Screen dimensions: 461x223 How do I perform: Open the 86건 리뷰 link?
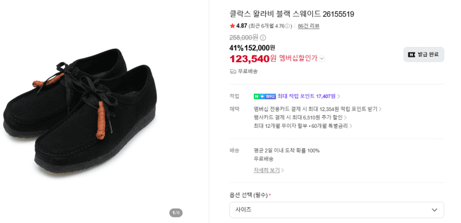(x=308, y=26)
